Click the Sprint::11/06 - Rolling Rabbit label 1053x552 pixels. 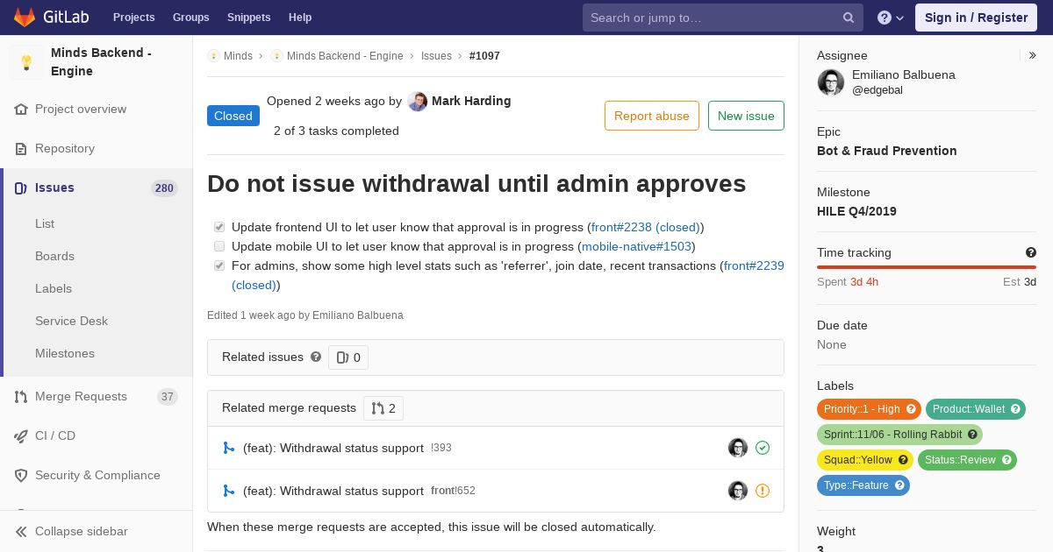pyautogui.click(x=899, y=435)
